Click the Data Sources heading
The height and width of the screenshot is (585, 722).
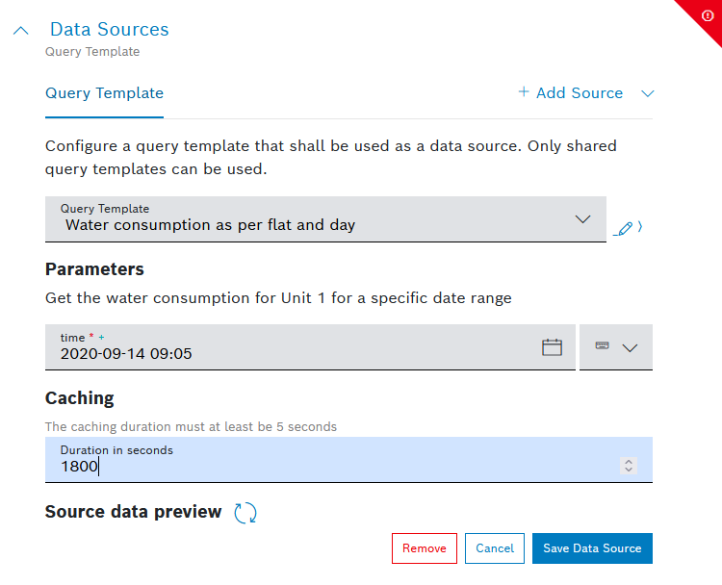pos(109,30)
